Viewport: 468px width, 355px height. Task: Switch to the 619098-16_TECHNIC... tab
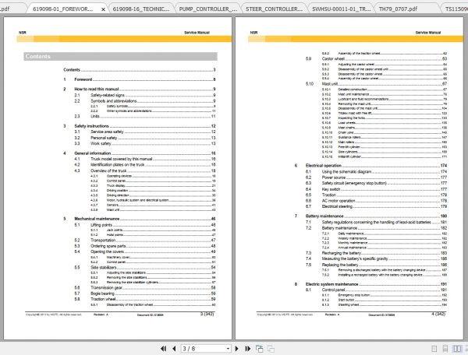point(141,9)
